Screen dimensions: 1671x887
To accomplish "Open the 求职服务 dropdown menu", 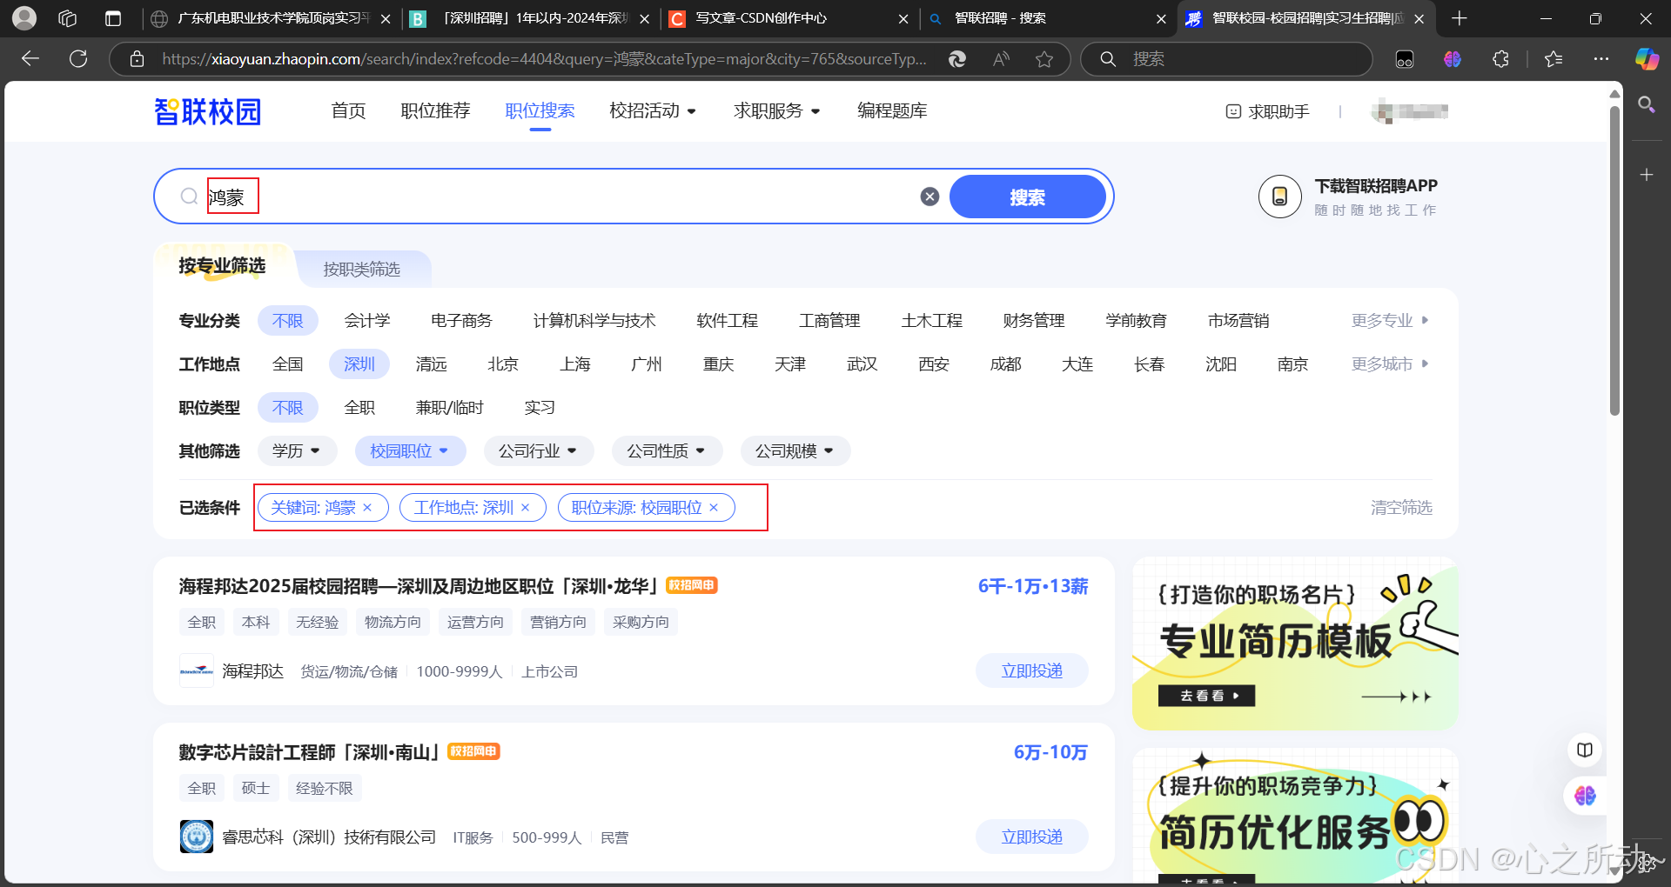I will (x=777, y=111).
